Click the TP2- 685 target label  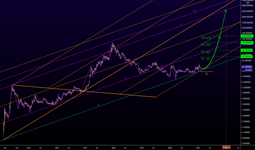[x=205, y=52]
